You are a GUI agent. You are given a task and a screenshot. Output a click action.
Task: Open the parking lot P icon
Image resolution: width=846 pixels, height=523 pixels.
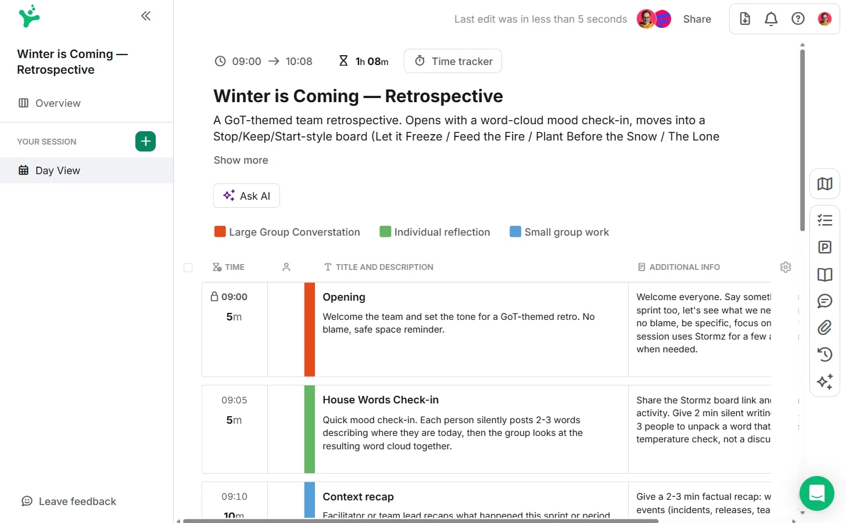coord(825,247)
